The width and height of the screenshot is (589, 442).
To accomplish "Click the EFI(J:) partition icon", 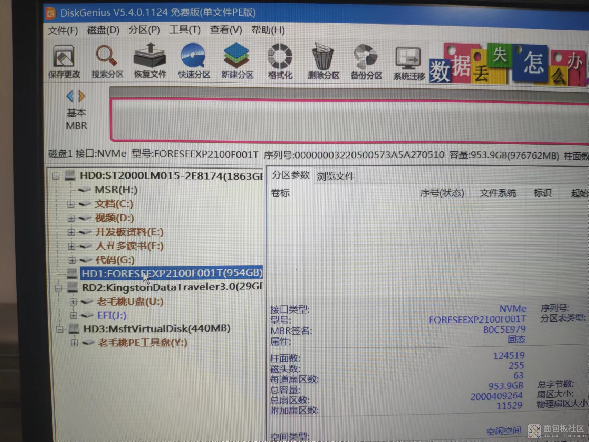I will [x=87, y=315].
